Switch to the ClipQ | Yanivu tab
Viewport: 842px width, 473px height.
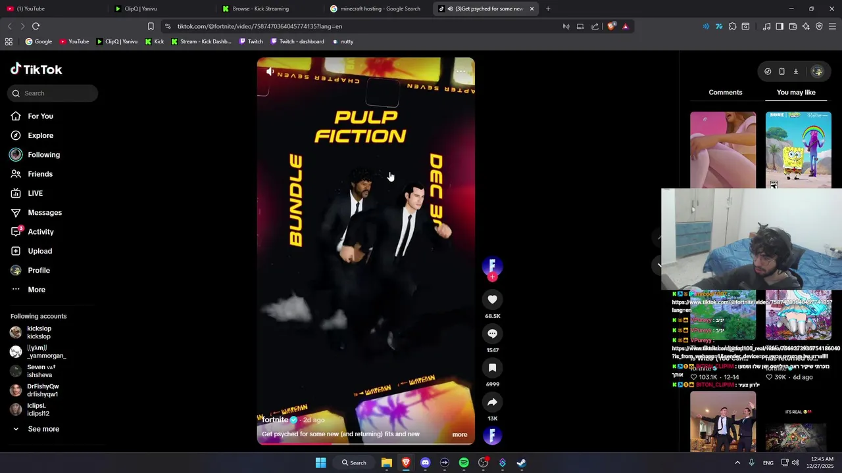(x=161, y=9)
